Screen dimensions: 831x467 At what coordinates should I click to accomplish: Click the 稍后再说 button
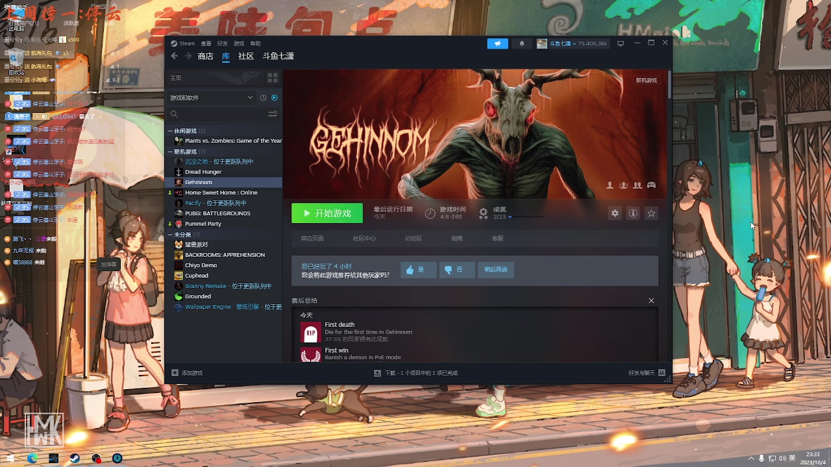[x=496, y=269]
